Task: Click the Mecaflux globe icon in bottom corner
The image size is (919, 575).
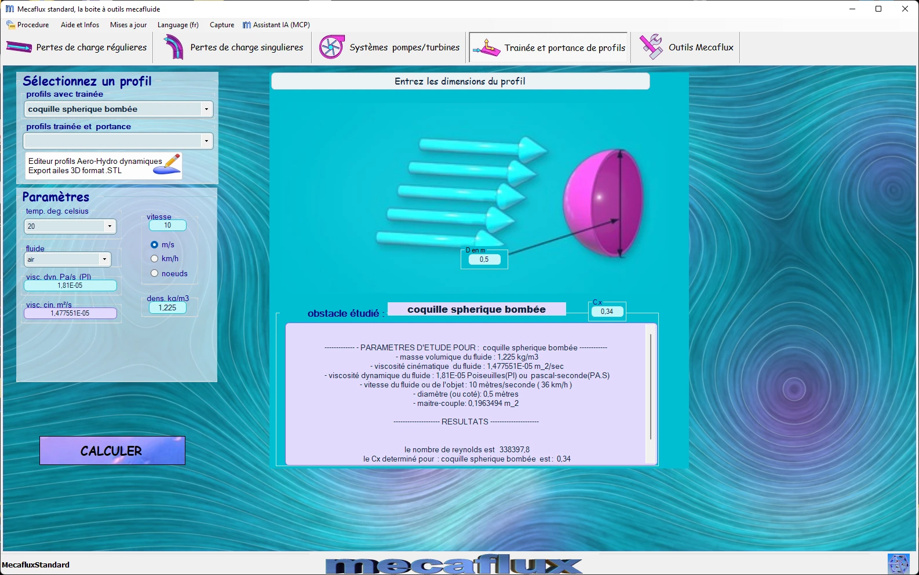Action: click(x=898, y=564)
